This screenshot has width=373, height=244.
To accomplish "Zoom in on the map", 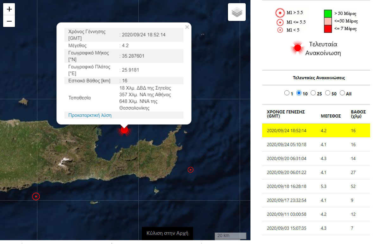I will pos(9,9).
